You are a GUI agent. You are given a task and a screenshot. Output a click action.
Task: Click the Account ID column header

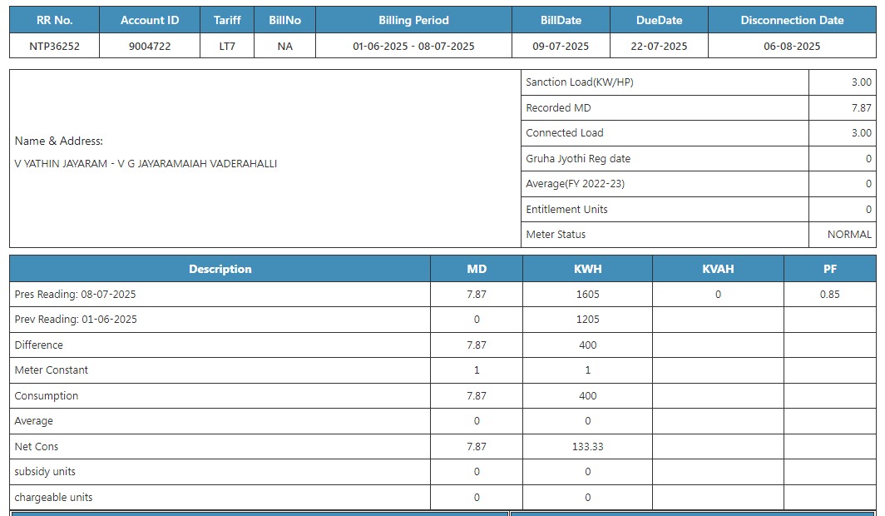pyautogui.click(x=150, y=20)
